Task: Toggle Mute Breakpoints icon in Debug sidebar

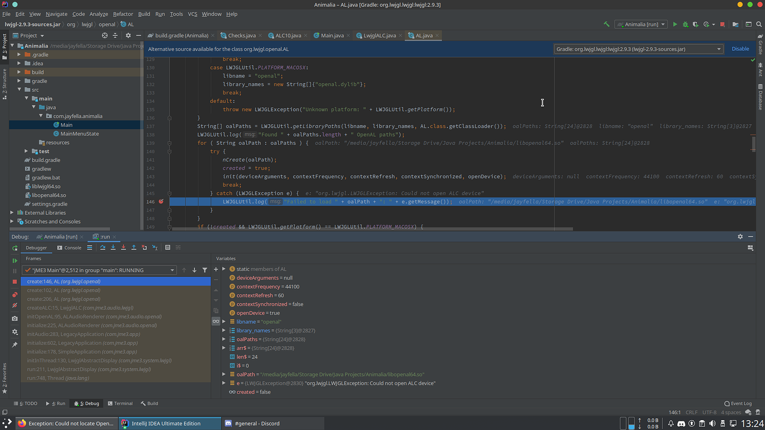Action: (15, 305)
